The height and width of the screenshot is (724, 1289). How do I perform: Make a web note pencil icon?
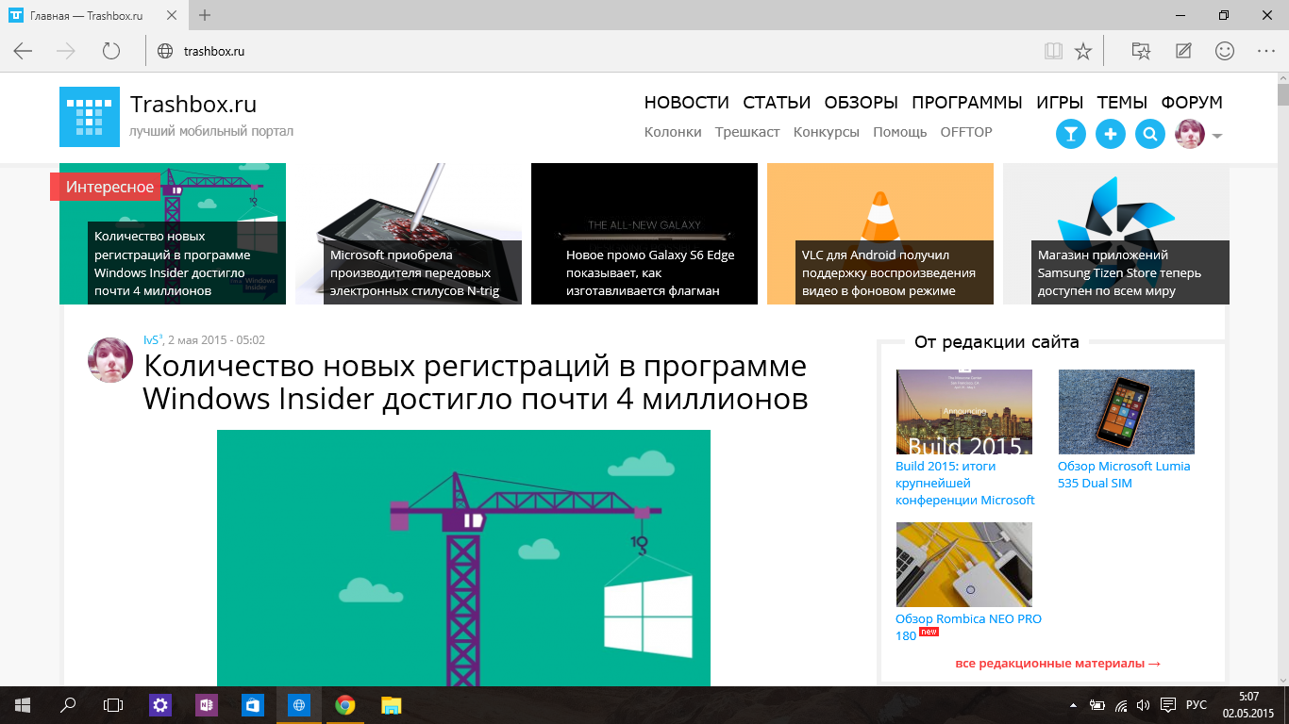click(1183, 51)
